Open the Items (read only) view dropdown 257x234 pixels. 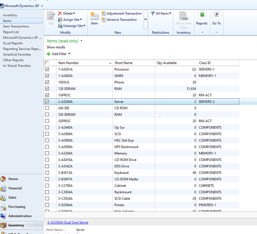[x=81, y=41]
